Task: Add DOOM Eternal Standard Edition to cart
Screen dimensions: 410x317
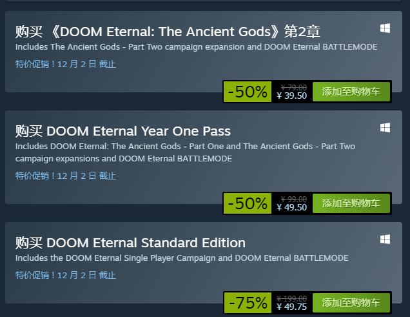Action: click(351, 303)
